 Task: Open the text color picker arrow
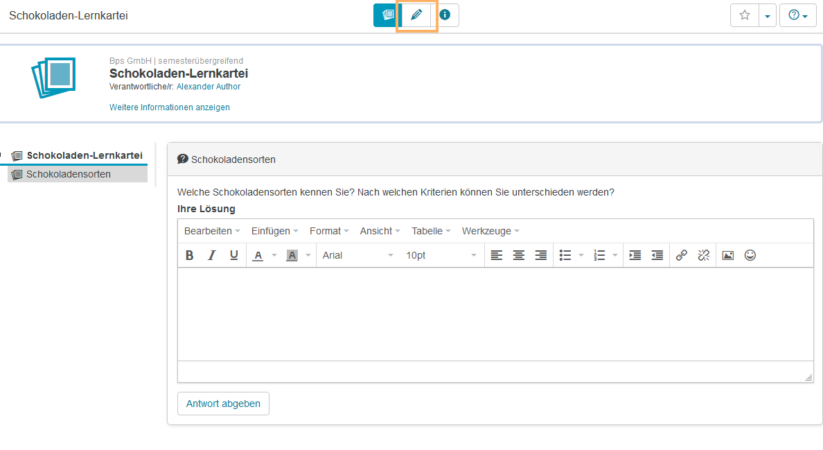pos(274,255)
